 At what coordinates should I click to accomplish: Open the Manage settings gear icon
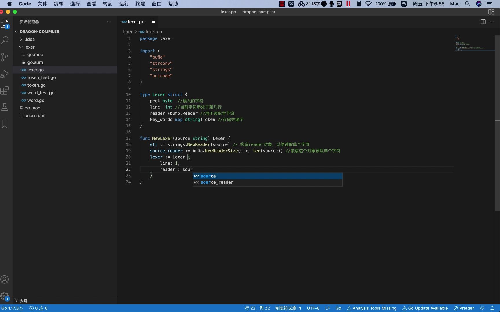click(5, 296)
